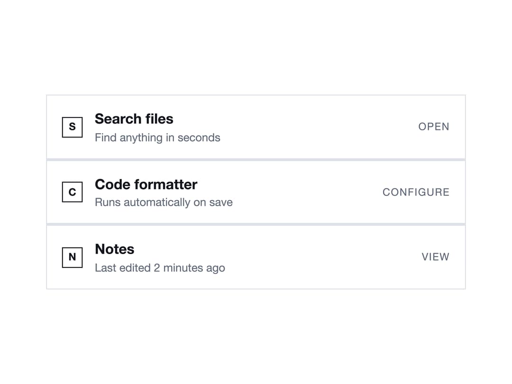Click the Code formatter heading
Viewport: 512px width, 384px height.
coord(146,184)
